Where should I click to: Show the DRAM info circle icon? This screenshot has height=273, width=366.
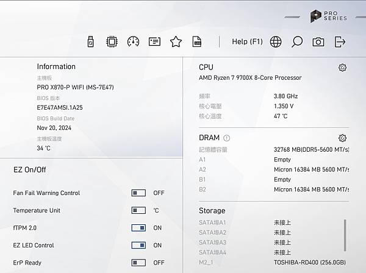(x=226, y=138)
